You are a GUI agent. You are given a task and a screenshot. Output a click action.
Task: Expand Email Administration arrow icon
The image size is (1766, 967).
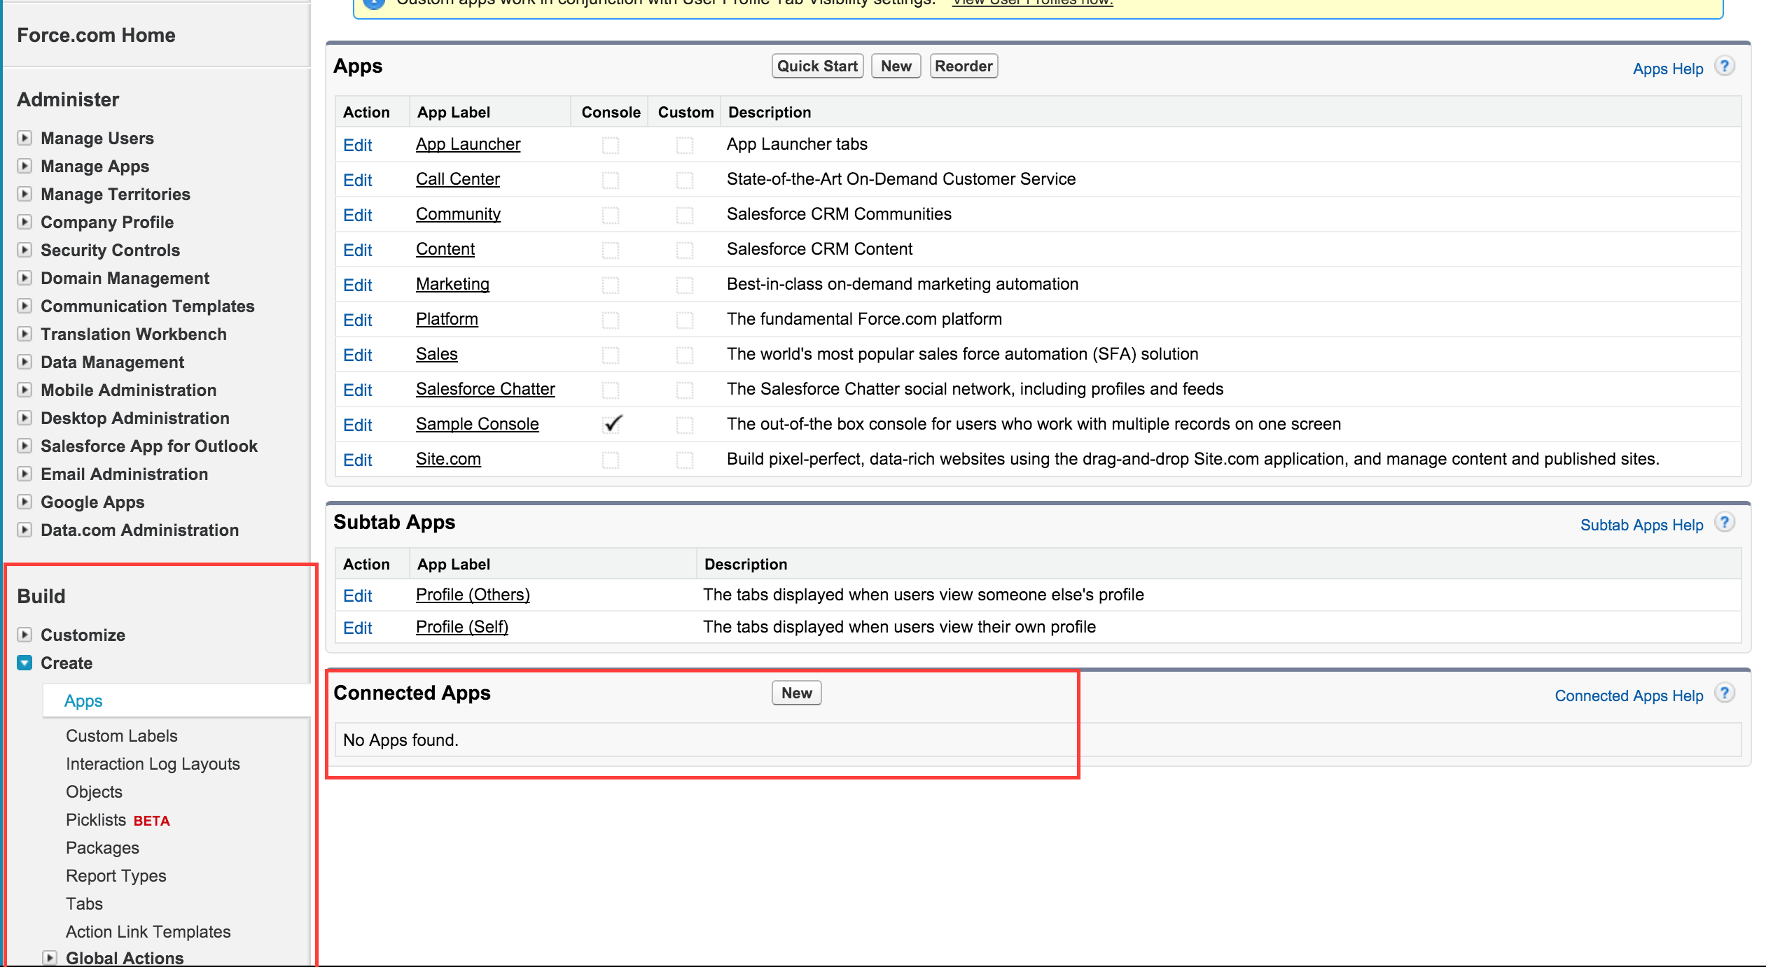click(x=25, y=474)
